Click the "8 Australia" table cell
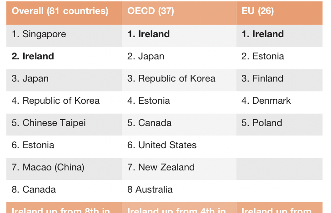The height and width of the screenshot is (213, 331). (150, 189)
